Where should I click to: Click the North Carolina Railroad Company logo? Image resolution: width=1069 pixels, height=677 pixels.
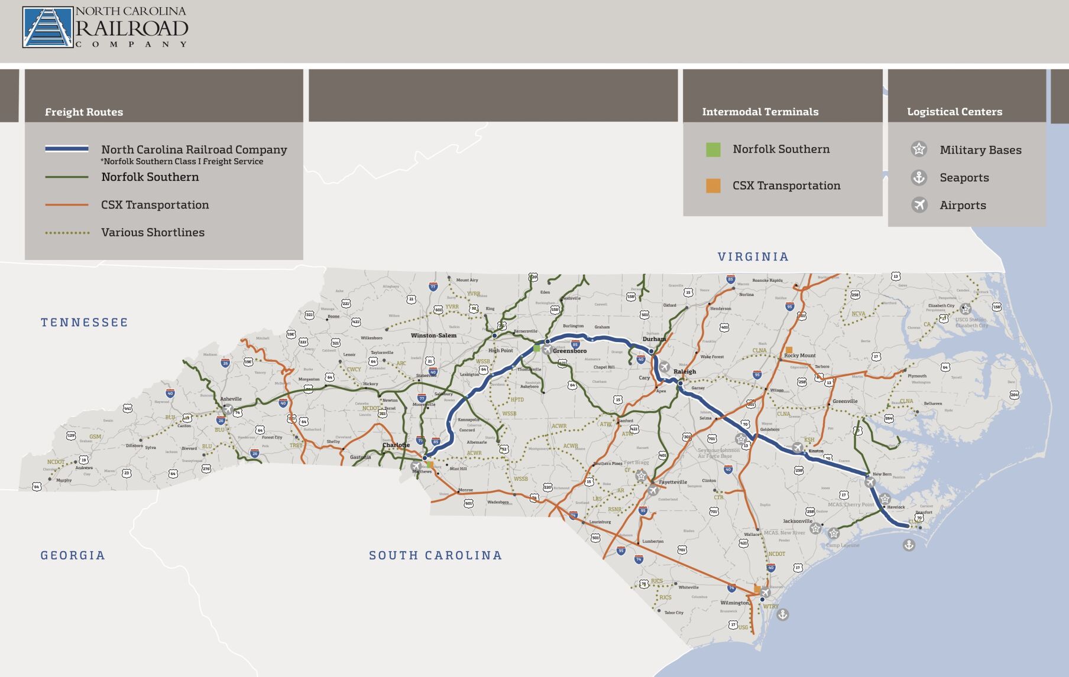(105, 27)
